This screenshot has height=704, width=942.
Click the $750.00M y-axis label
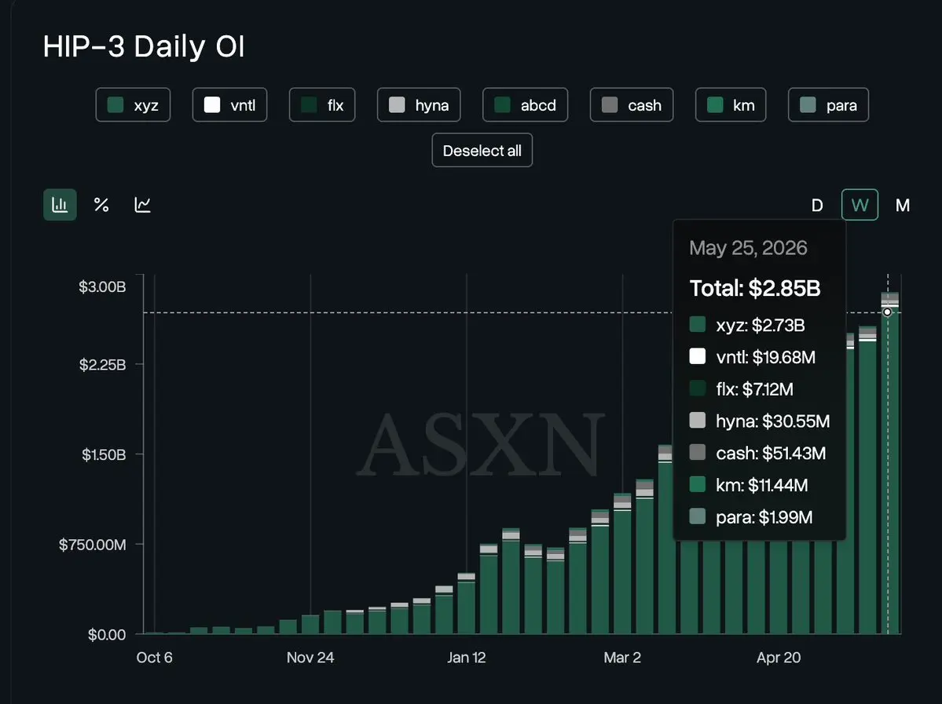[92, 545]
